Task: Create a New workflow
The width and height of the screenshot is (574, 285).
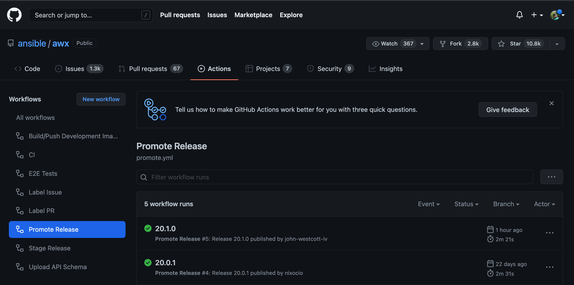Action: point(101,99)
